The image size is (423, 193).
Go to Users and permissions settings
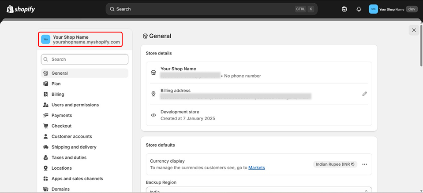click(75, 105)
